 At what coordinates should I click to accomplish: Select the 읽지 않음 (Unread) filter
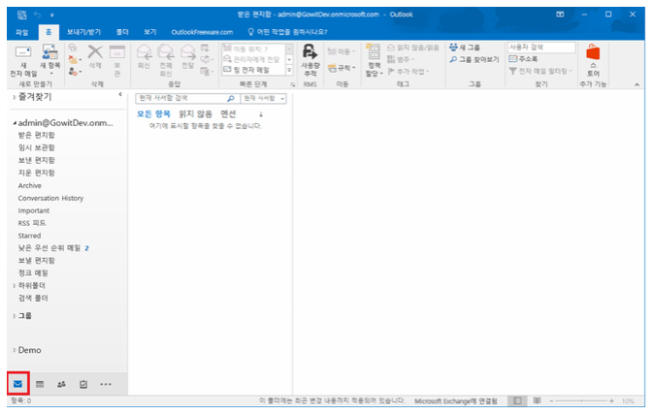pyautogui.click(x=193, y=113)
